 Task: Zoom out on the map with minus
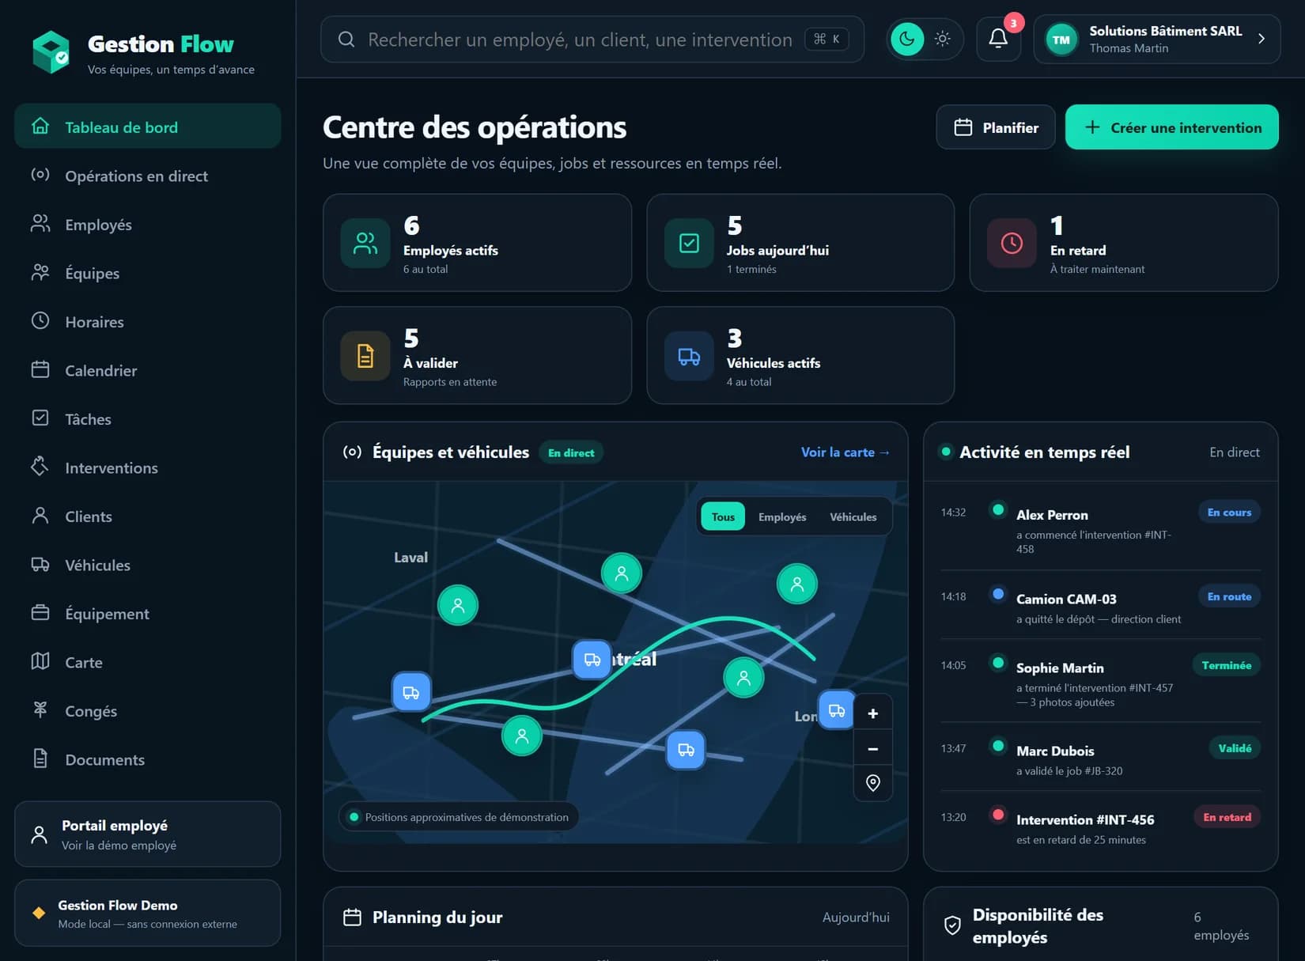click(x=873, y=749)
